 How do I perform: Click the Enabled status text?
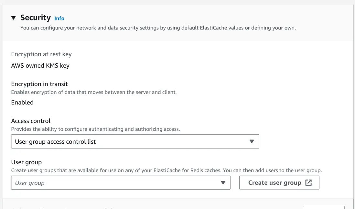tap(22, 102)
